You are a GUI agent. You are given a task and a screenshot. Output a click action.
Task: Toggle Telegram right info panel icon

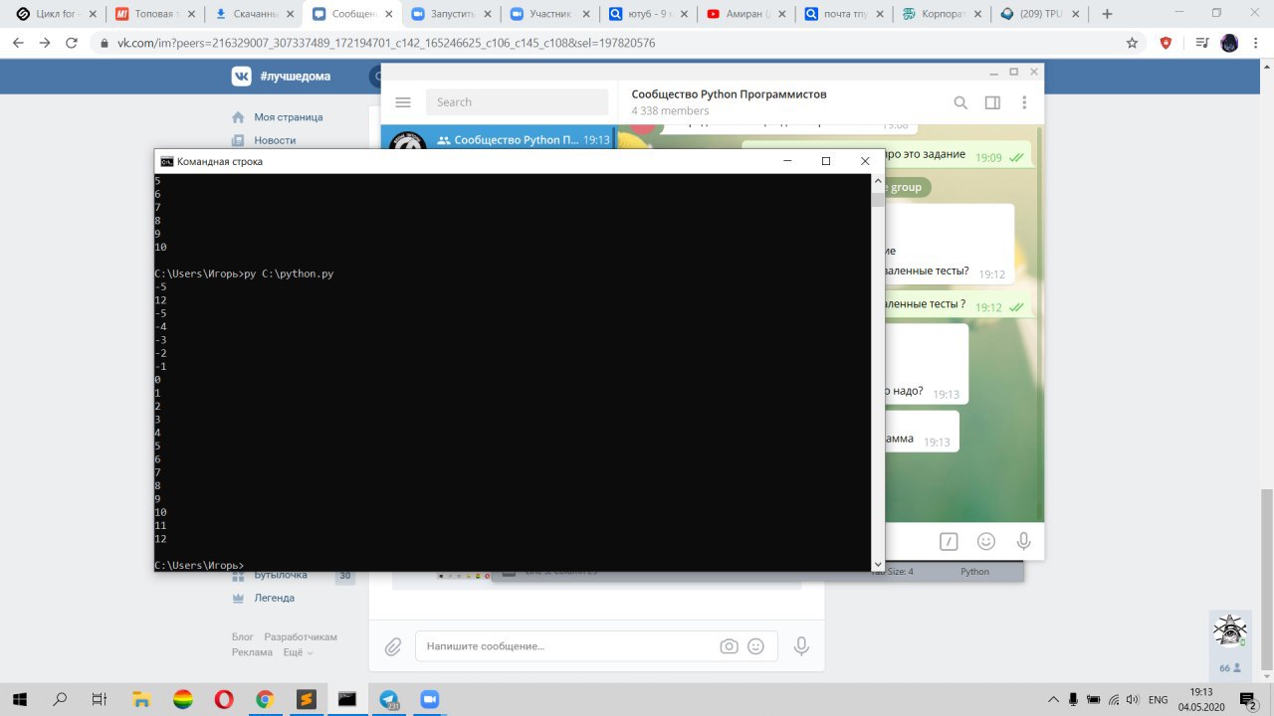coord(992,102)
